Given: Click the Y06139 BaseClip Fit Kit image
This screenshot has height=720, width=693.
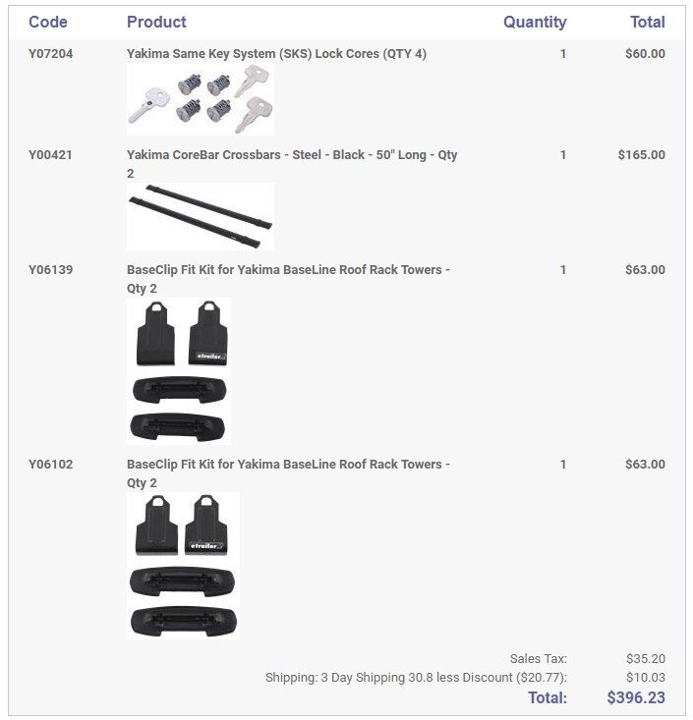Looking at the screenshot, I should point(180,371).
